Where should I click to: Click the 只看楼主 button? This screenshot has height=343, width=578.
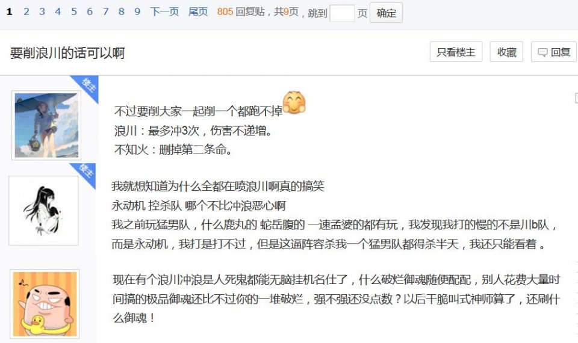click(x=456, y=52)
